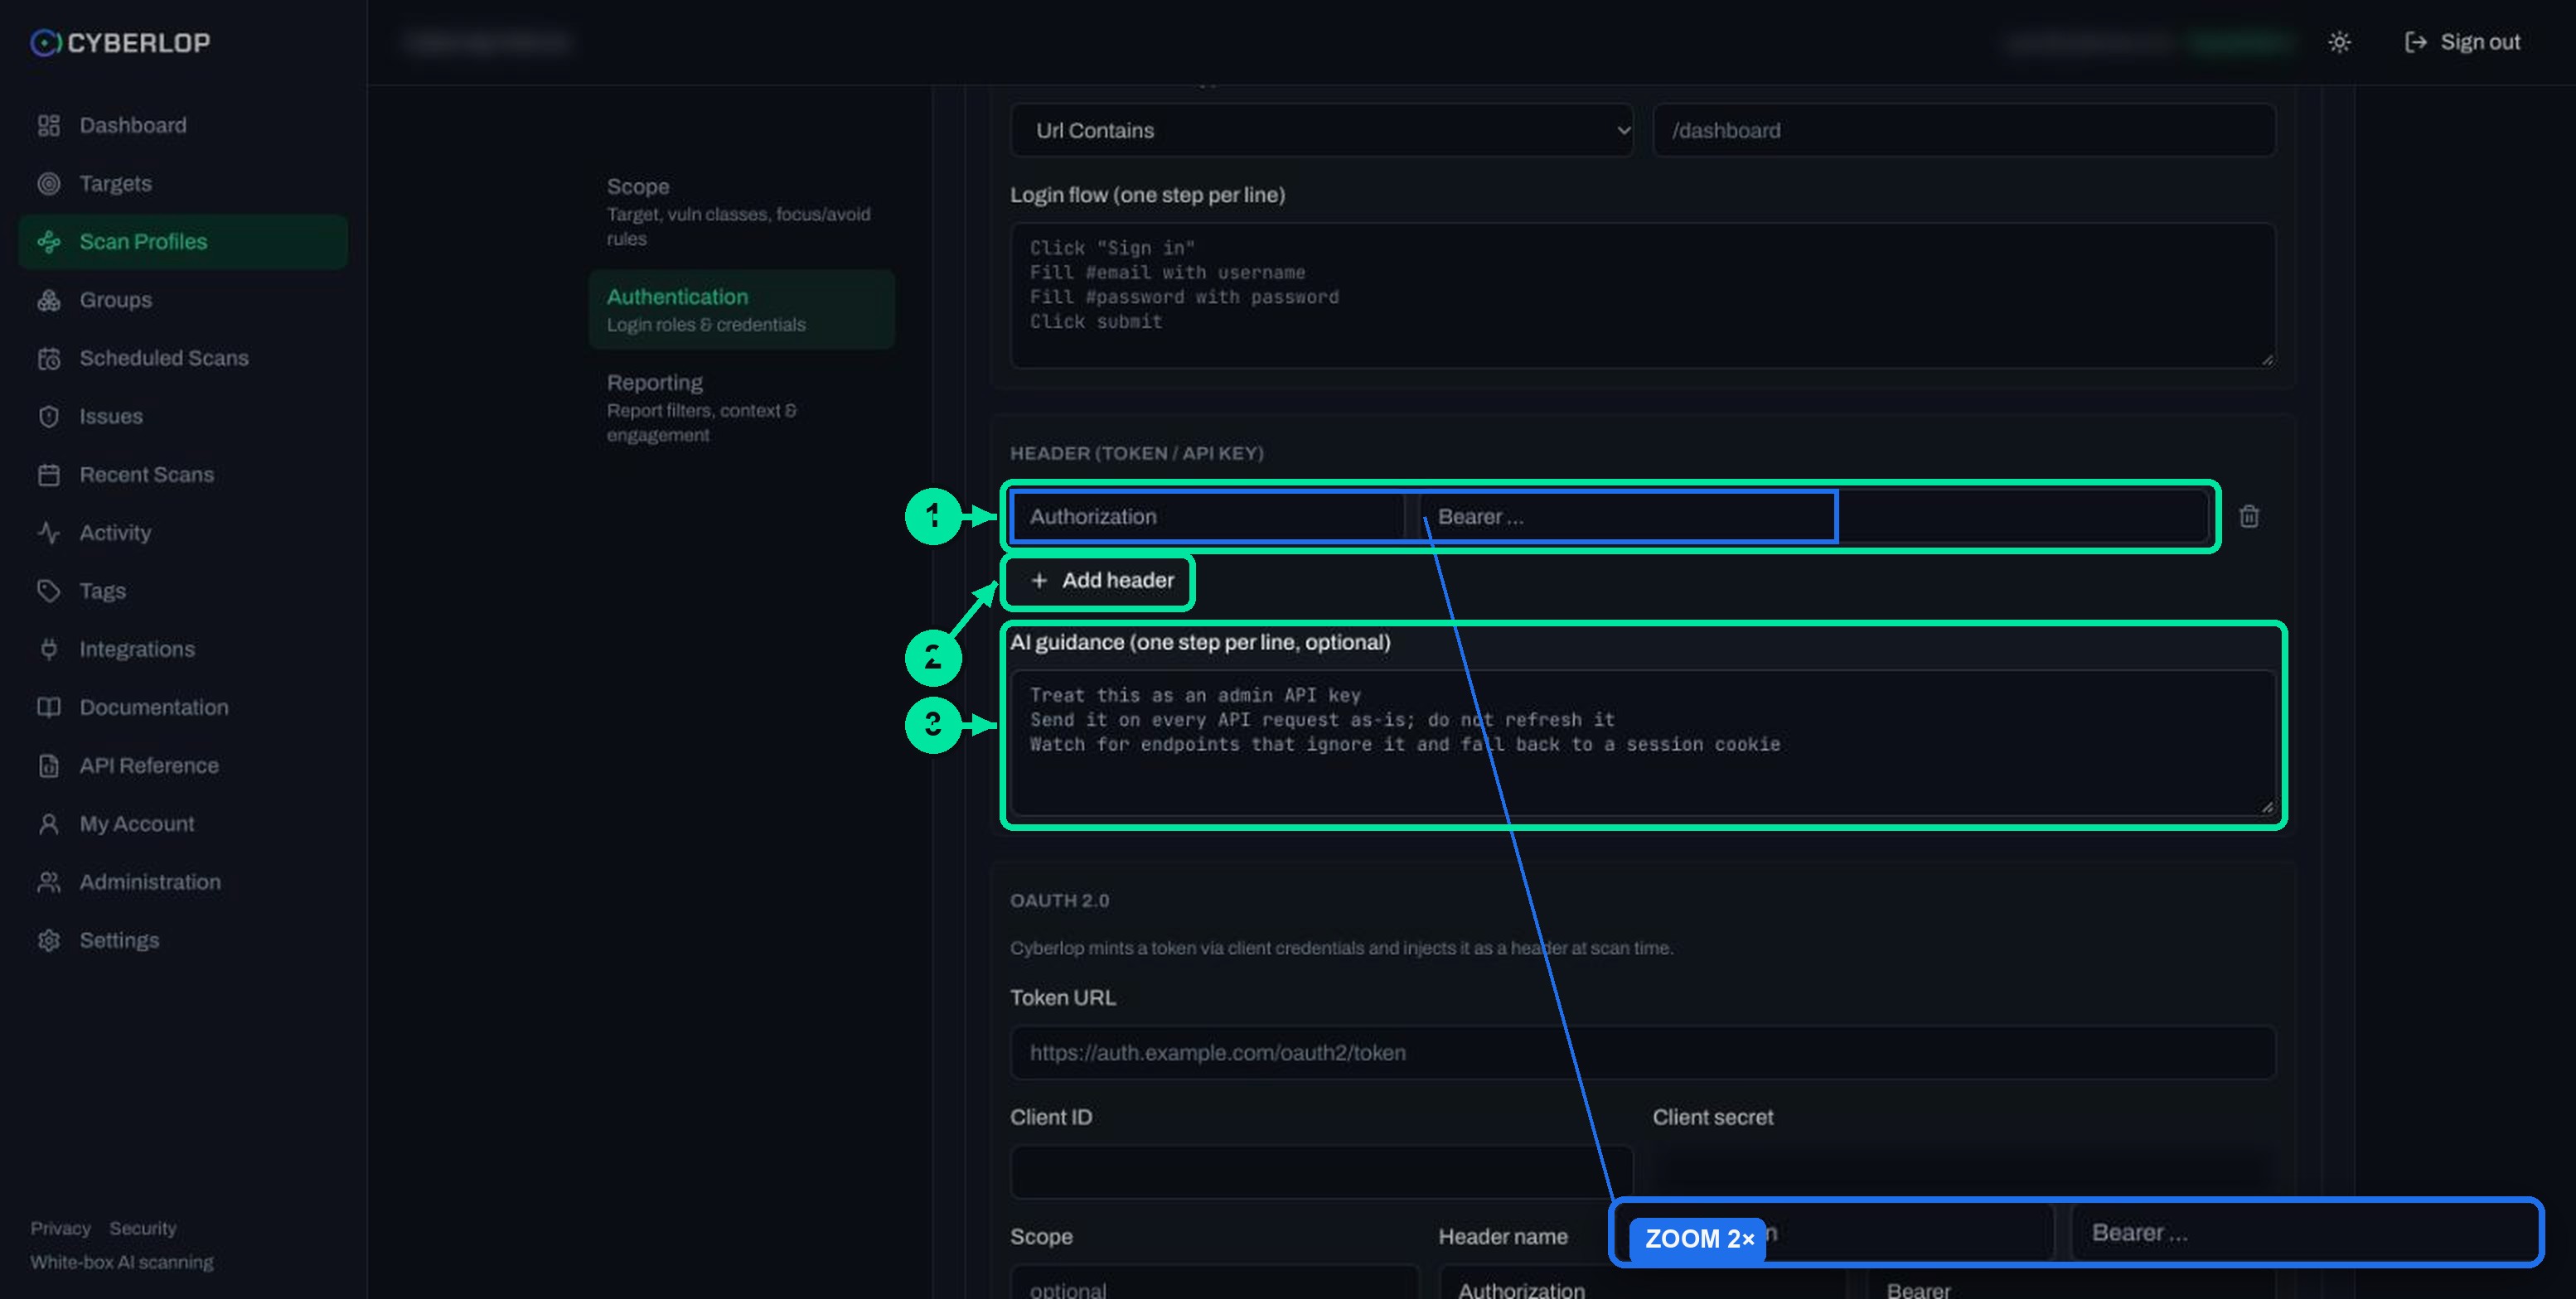Open the Dashboard sidebar item
The width and height of the screenshot is (2576, 1299).
pyautogui.click(x=183, y=125)
